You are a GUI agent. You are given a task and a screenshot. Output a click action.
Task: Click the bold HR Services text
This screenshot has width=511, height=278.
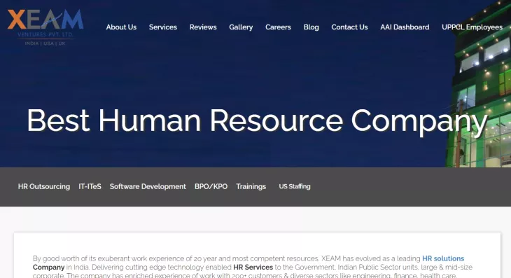[x=253, y=267]
